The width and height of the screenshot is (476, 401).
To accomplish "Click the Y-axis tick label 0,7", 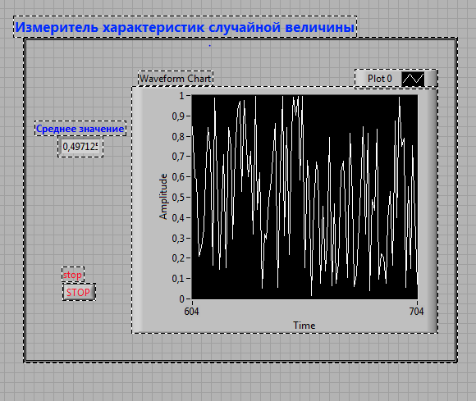I will (x=177, y=157).
